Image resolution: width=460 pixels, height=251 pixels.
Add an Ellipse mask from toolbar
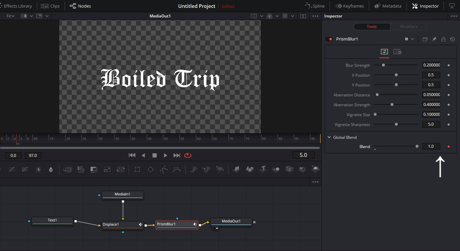tap(150, 169)
